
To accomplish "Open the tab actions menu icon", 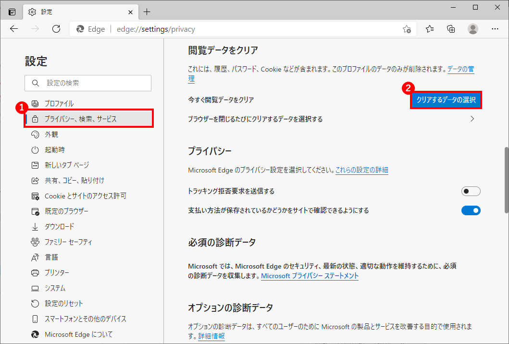I will coord(12,12).
